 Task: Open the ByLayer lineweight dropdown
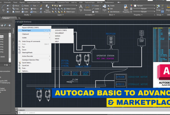(144, 9)
